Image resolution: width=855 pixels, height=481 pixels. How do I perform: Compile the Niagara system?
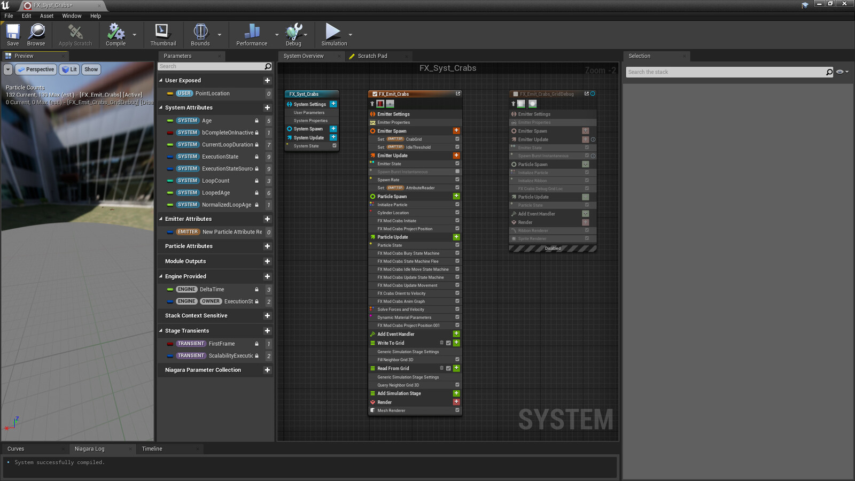[x=114, y=34]
